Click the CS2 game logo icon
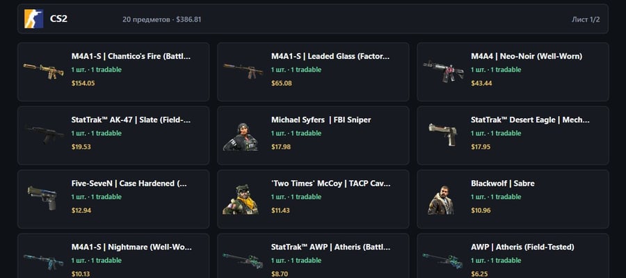Screen dimensions: 626x278 click(33, 19)
